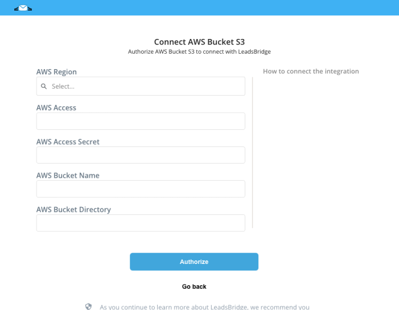Click the AWS Region field label
This screenshot has width=399, height=310.
(57, 72)
